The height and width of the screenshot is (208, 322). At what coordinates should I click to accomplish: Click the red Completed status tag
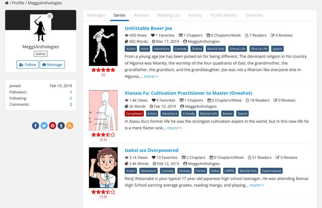click(x=134, y=114)
